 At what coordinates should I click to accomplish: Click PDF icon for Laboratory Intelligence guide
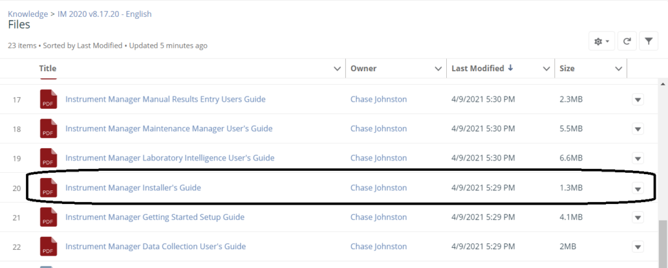click(49, 158)
